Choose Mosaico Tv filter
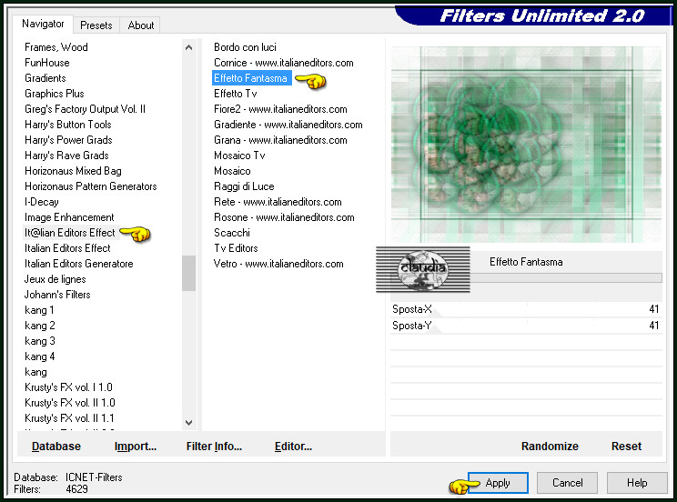The image size is (677, 502). 239,156
